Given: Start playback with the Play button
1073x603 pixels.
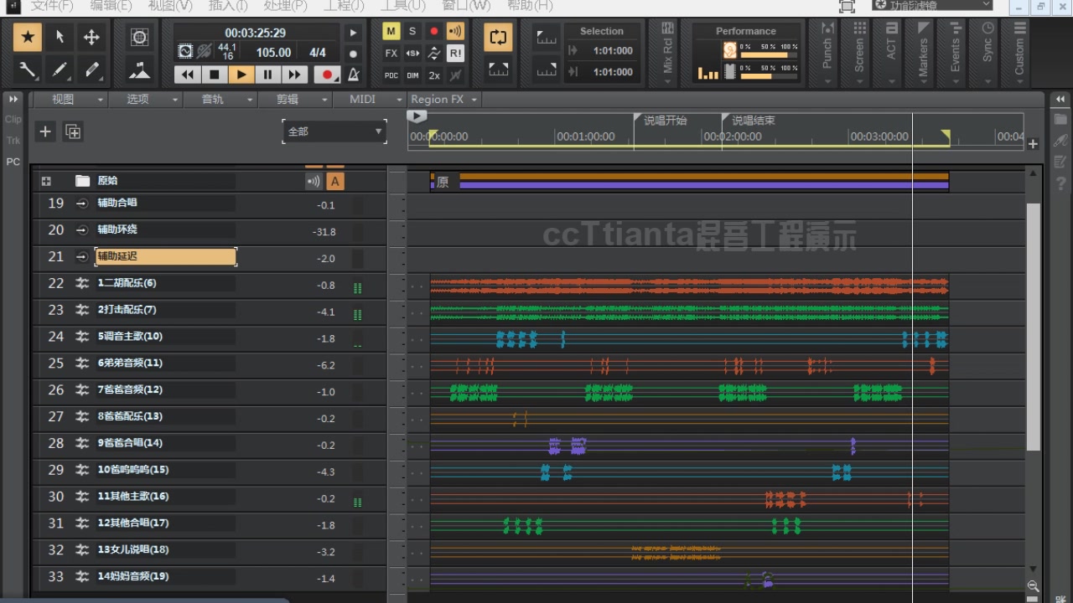Looking at the screenshot, I should click(x=241, y=75).
